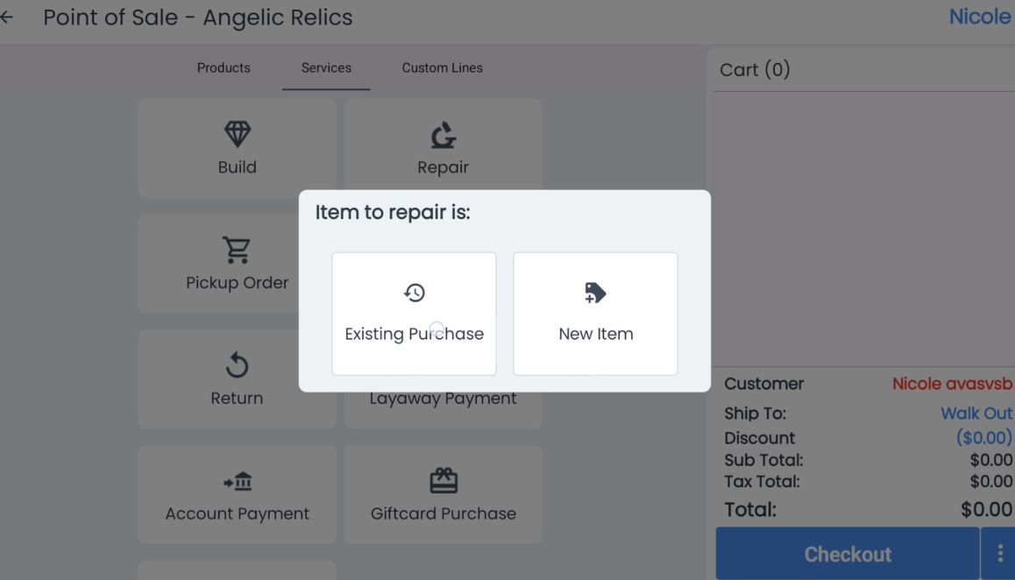Click the ($0.00) discount link
This screenshot has height=580, width=1015.
[984, 437]
